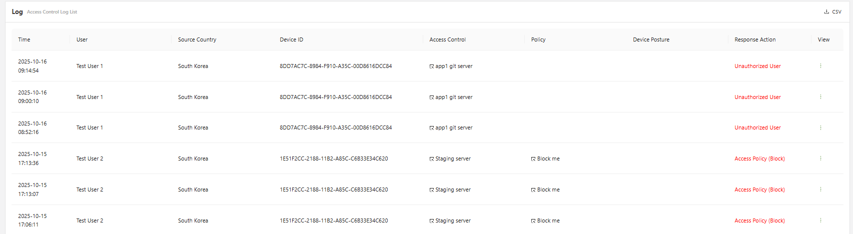Open view menu for 09:14:54 log entry
This screenshot has width=853, height=234.
[x=820, y=66]
